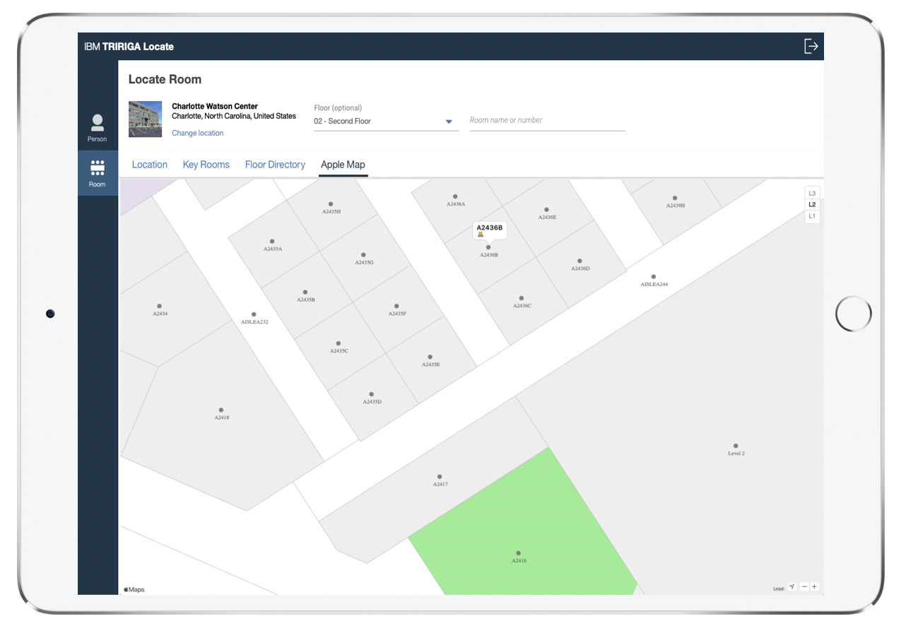Viewport: 906px width, 633px height.
Task: Focus the Room name or number field
Action: click(548, 121)
